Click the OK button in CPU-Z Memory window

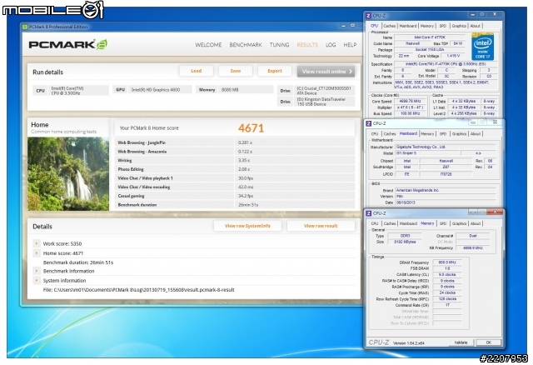(489, 342)
